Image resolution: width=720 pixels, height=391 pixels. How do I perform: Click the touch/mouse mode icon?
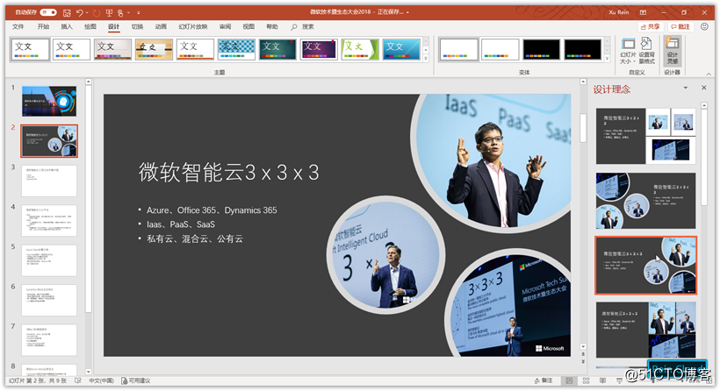[x=120, y=13]
